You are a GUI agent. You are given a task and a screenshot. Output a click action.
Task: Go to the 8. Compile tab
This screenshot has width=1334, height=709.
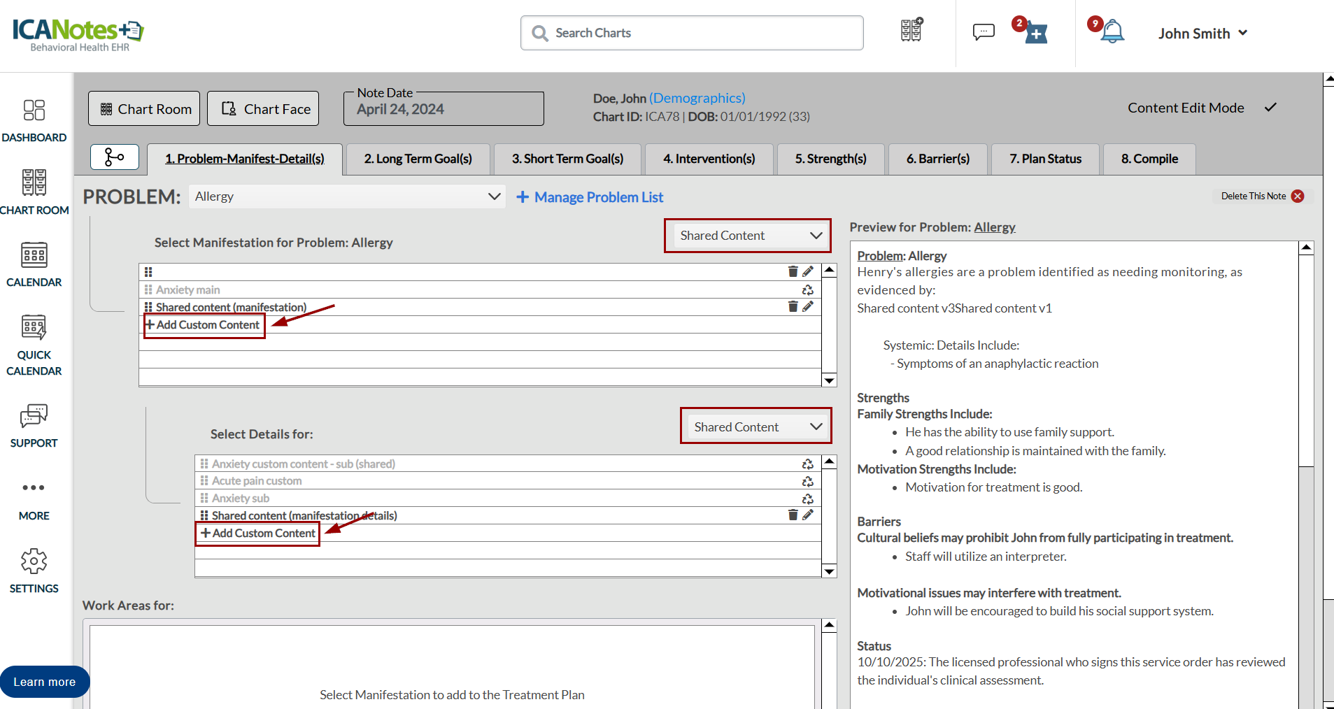pos(1149,159)
